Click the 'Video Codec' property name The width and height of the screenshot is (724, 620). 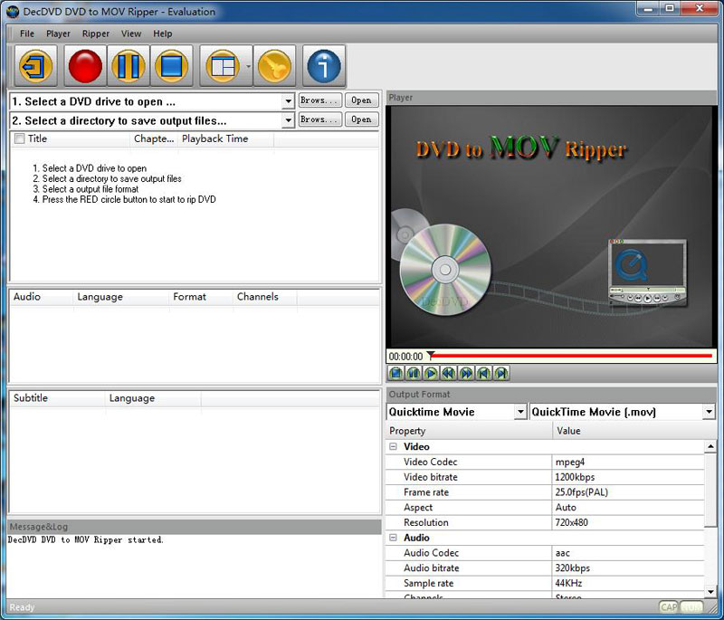point(431,462)
